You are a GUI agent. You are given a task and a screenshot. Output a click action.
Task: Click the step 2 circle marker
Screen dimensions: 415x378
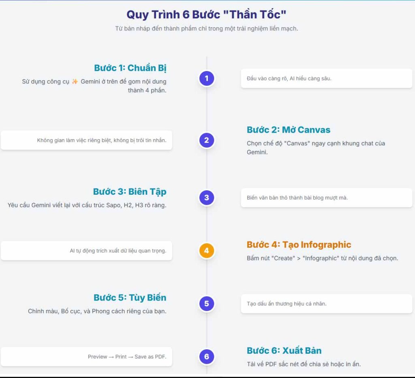pos(207,140)
